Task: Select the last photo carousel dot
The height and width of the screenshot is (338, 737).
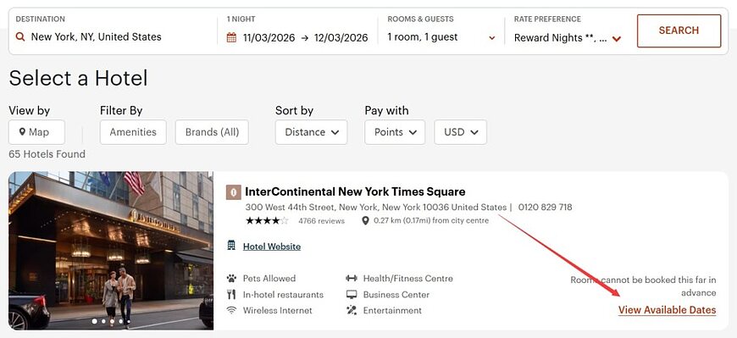Action: click(129, 322)
